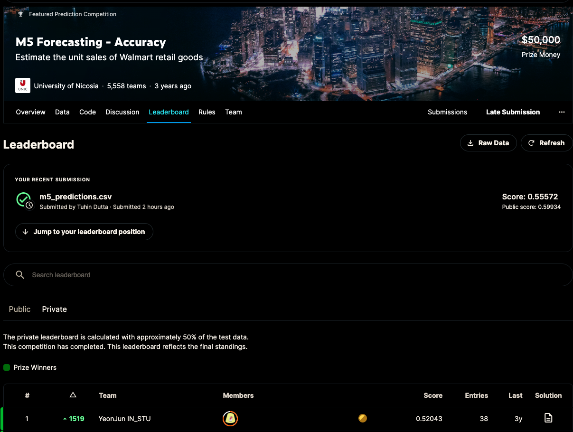This screenshot has height=432, width=573.
Task: Click the Team column header
Action: (108, 395)
